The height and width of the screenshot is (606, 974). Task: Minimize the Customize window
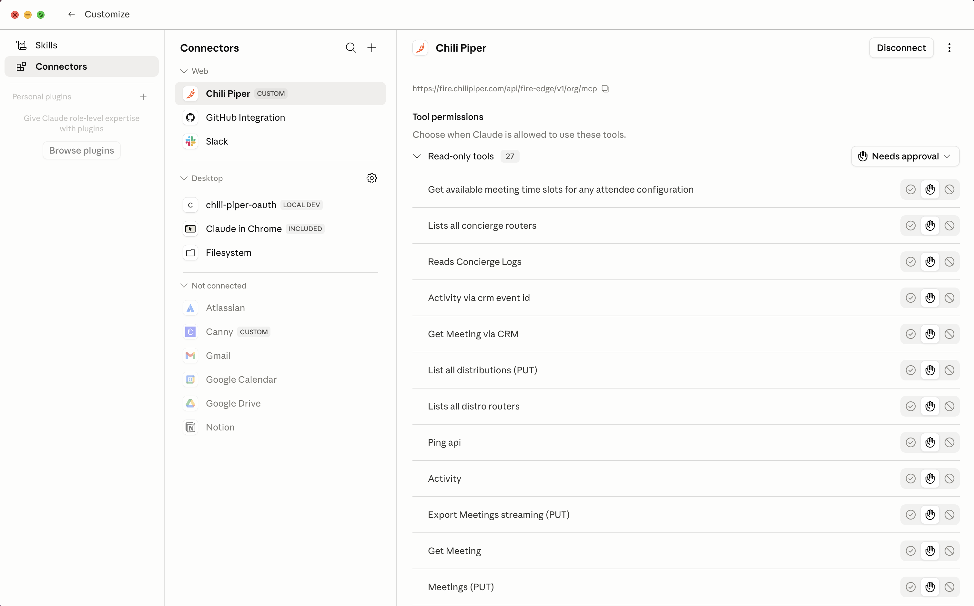[28, 15]
